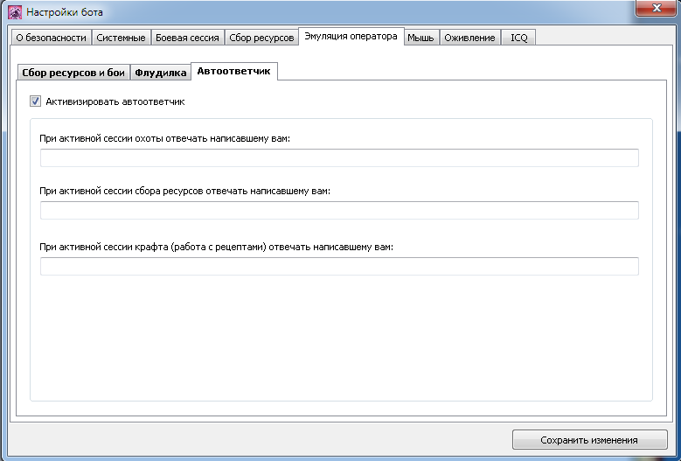Image resolution: width=681 pixels, height=461 pixels.
Task: Go to the Сбор ресурсов tab
Action: [x=262, y=38]
